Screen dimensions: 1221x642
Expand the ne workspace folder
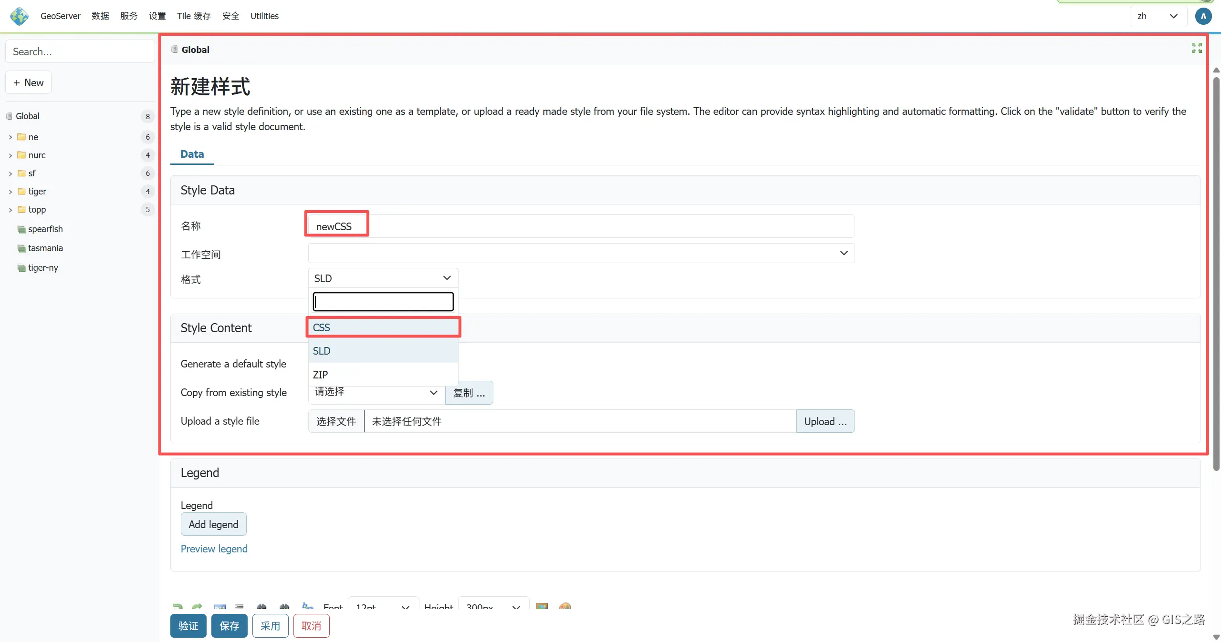click(x=10, y=137)
